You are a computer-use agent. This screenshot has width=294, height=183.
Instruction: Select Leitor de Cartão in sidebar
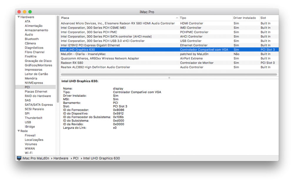(36, 74)
